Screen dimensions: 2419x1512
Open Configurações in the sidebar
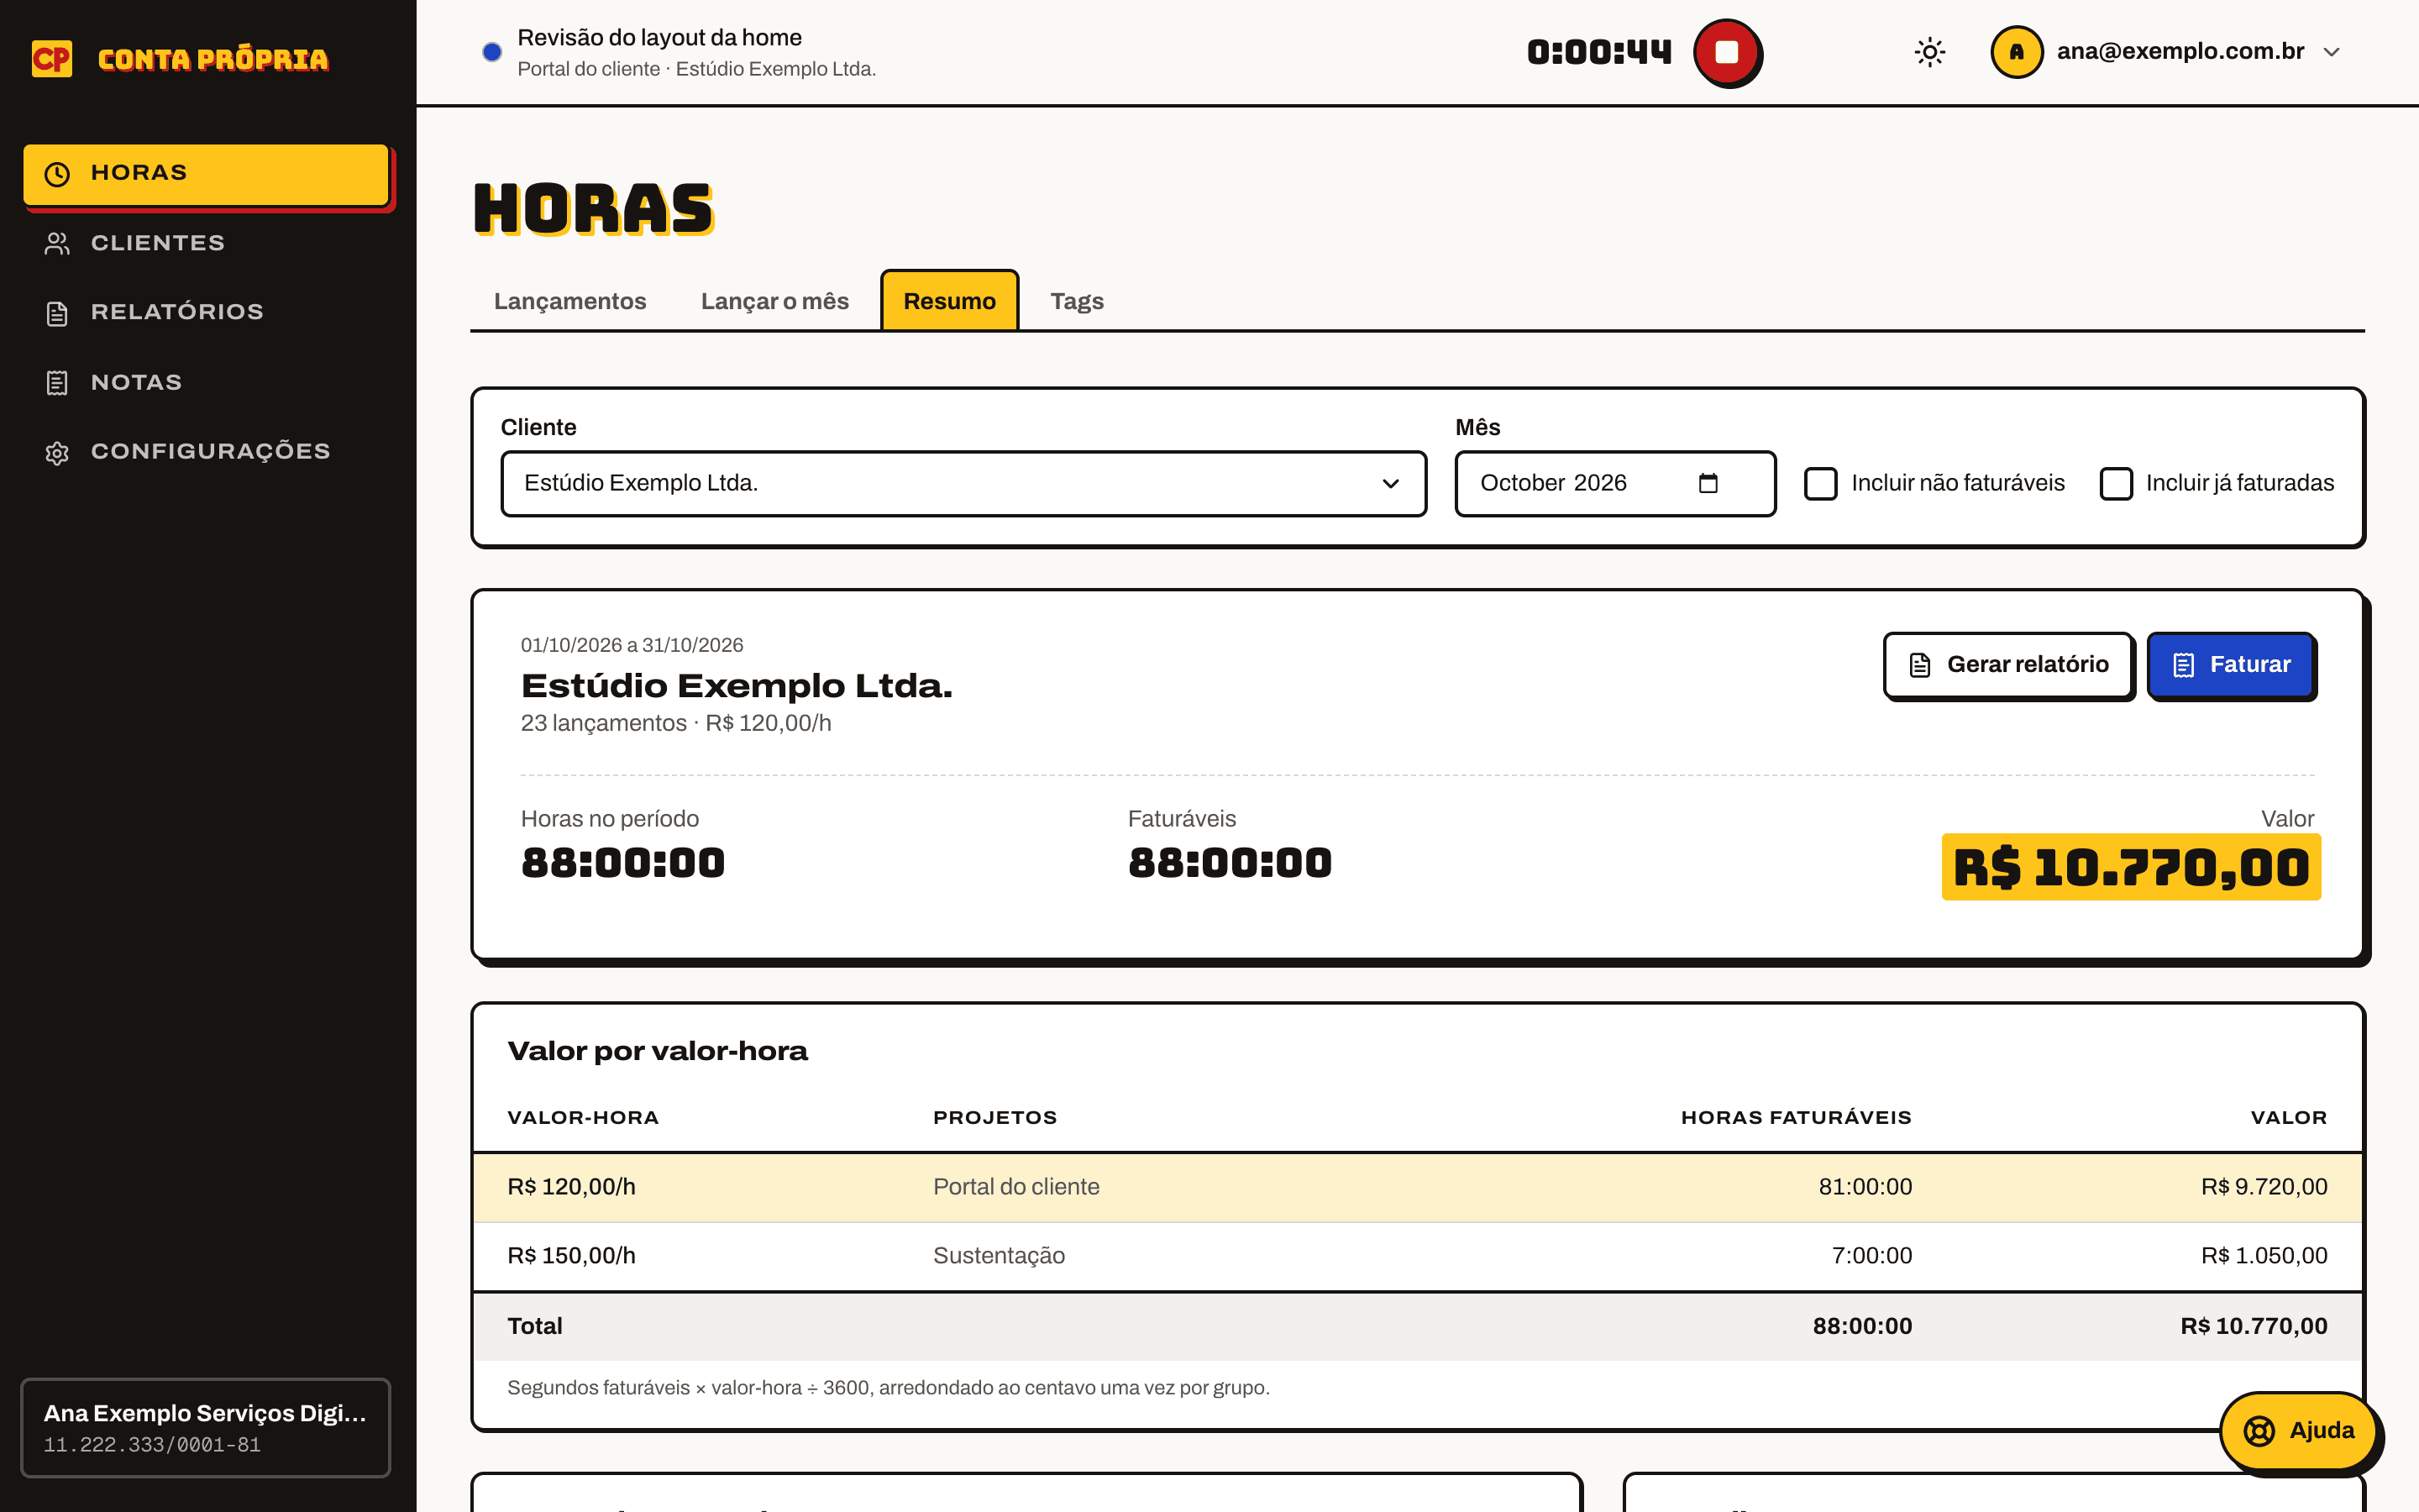click(x=207, y=452)
